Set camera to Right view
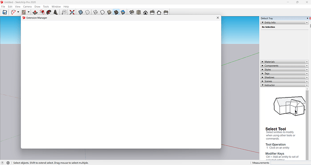The height and width of the screenshot is (165, 311). pos(152,12)
